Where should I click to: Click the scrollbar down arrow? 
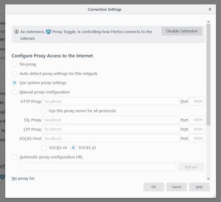point(208,179)
